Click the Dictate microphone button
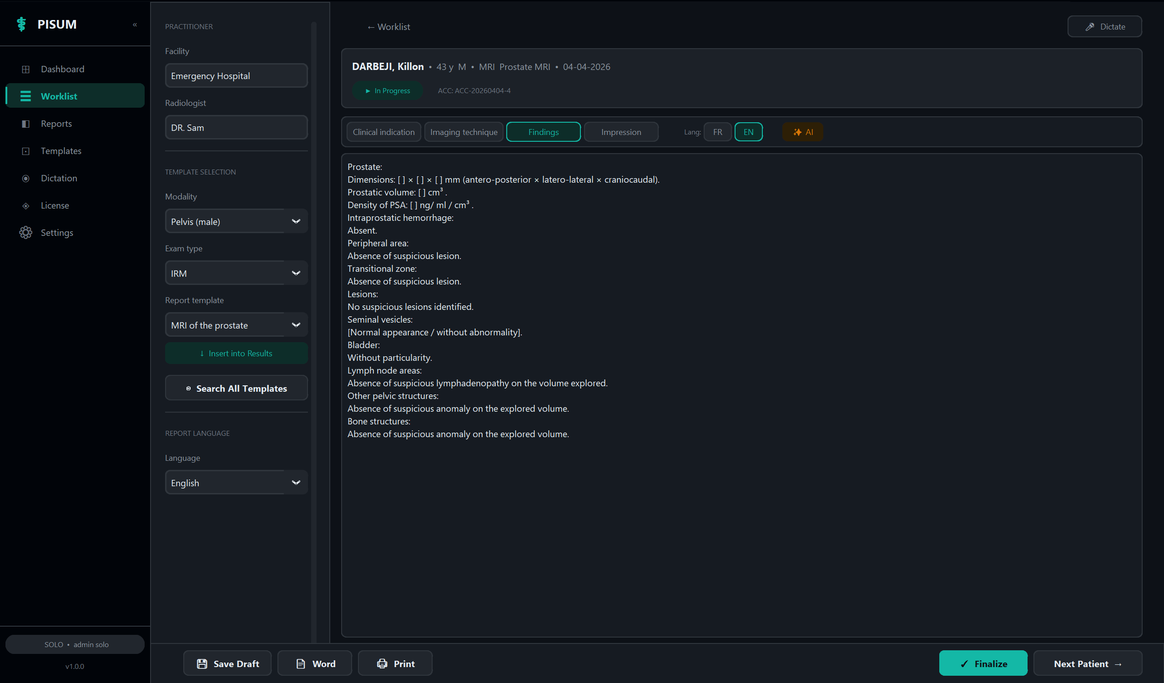The width and height of the screenshot is (1164, 683). (x=1104, y=27)
